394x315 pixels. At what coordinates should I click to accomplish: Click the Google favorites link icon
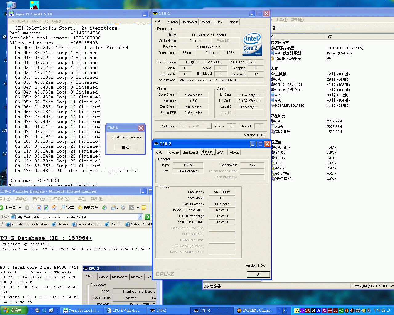point(54,224)
